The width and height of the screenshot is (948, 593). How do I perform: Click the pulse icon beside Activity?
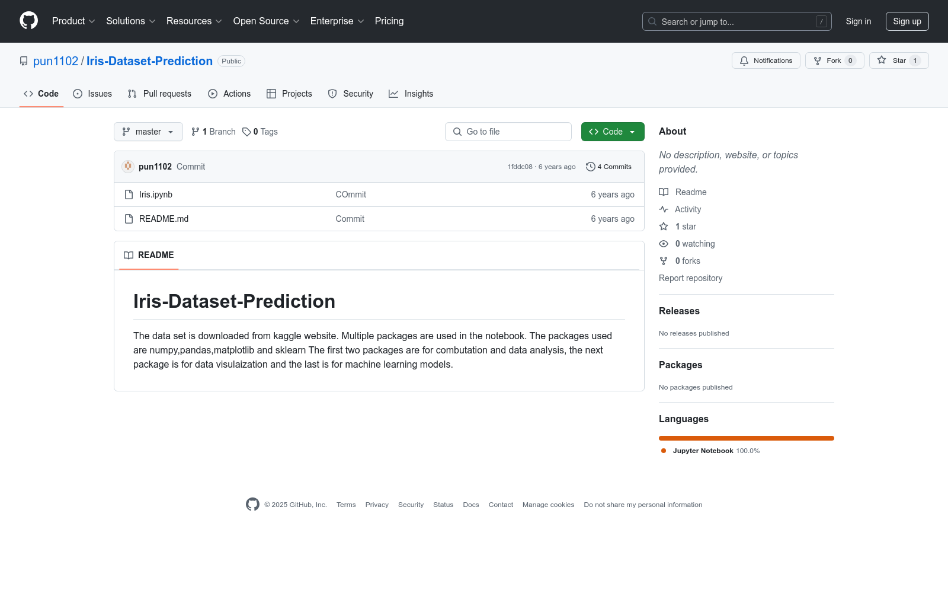(664, 209)
